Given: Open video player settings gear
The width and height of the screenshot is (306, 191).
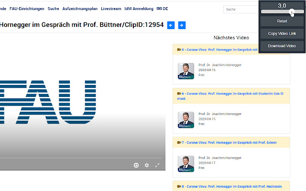Looking at the screenshot, I should click(x=147, y=165).
